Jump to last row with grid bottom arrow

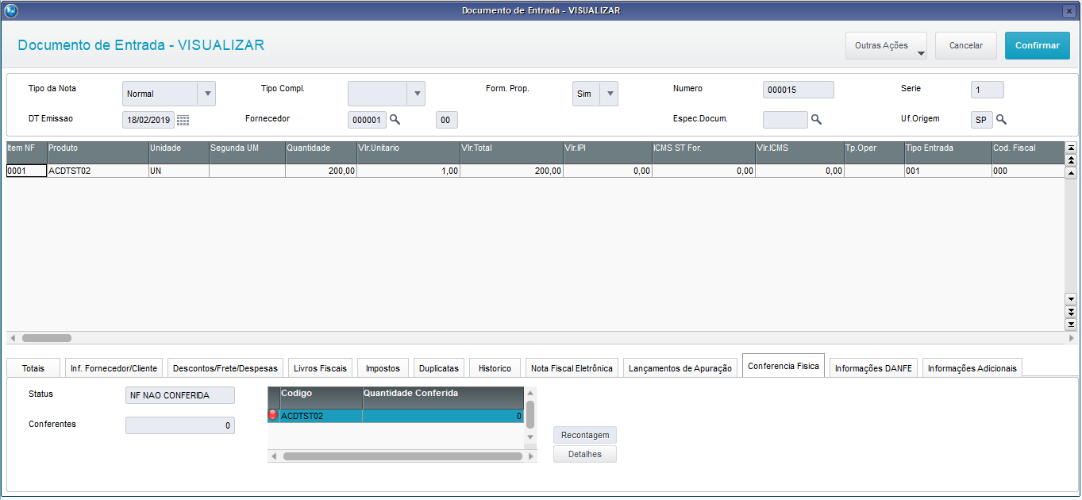click(1071, 324)
